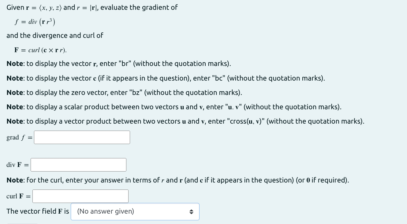This screenshot has width=407, height=224.
Task: Click inside the div F answer field
Action: click(x=78, y=164)
